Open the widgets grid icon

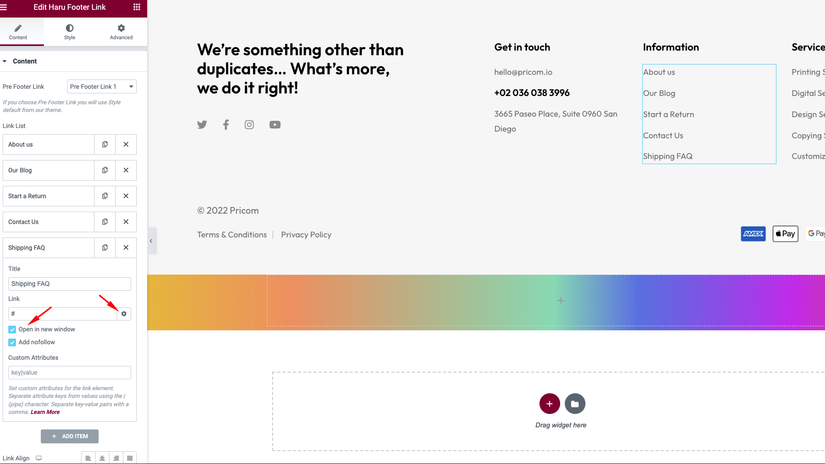pyautogui.click(x=137, y=7)
